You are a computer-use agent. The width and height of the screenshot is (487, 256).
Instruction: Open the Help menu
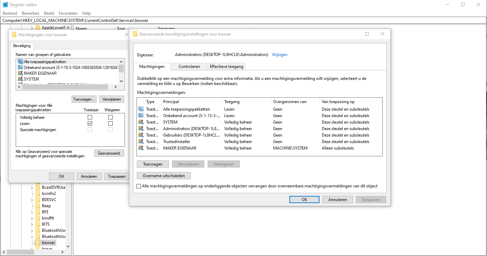click(86, 13)
